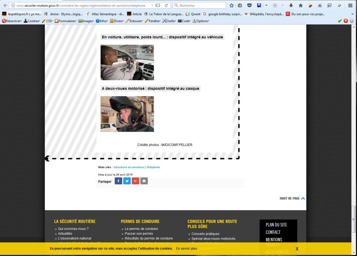Share the page by email icon

tap(144, 181)
